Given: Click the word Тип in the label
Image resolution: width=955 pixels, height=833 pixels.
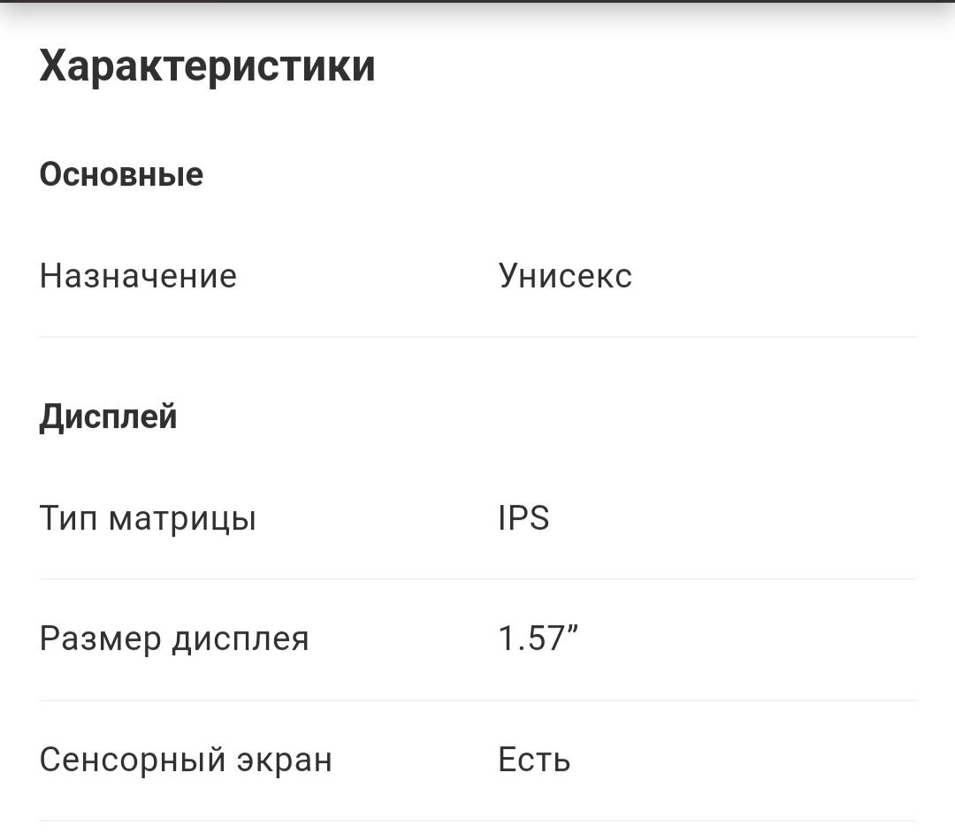Looking at the screenshot, I should 68,519.
